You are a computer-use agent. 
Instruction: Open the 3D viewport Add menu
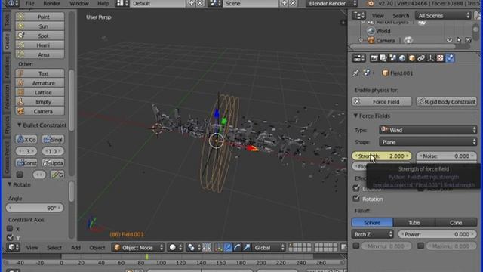coord(75,247)
